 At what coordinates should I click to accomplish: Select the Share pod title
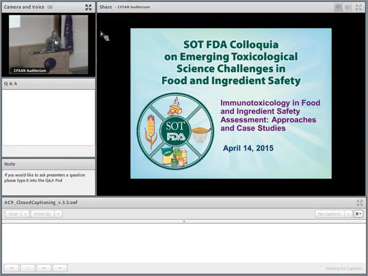(x=106, y=7)
